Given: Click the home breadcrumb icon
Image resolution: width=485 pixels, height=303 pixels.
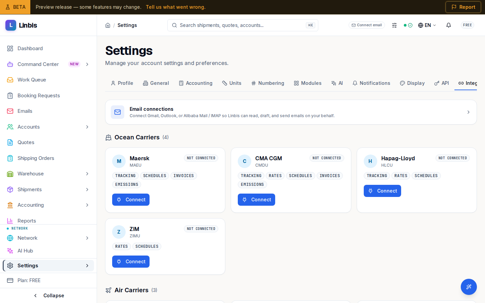Looking at the screenshot, I should (108, 25).
